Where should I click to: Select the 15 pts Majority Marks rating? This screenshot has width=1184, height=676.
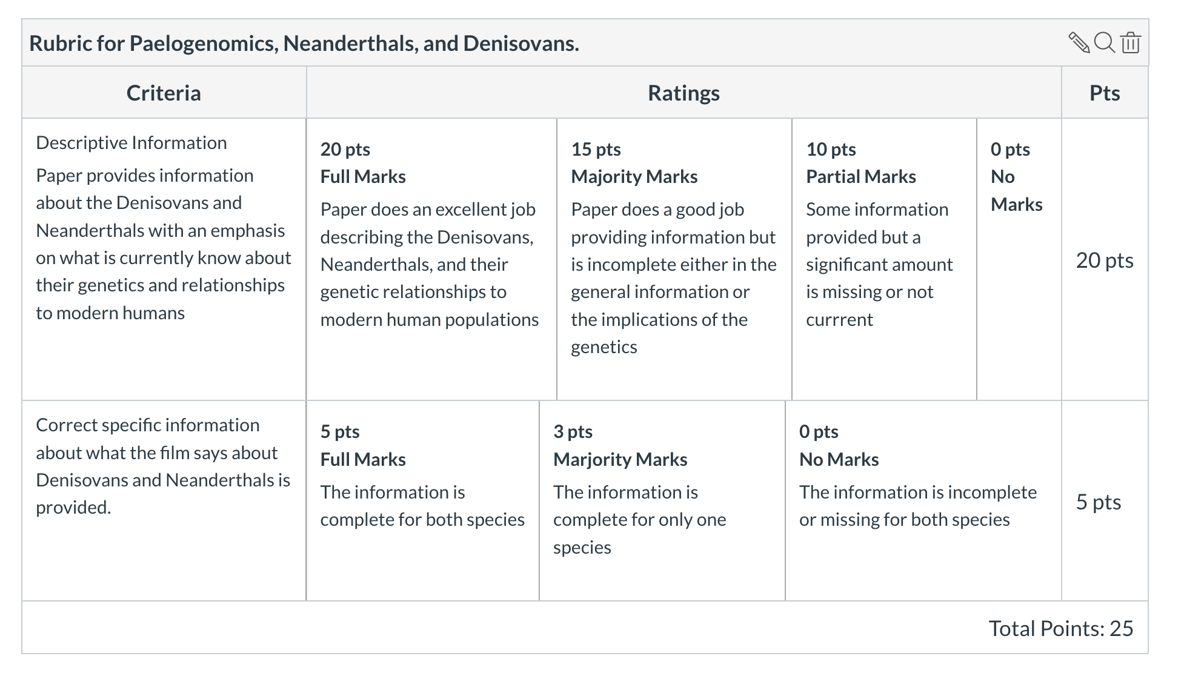coord(674,259)
